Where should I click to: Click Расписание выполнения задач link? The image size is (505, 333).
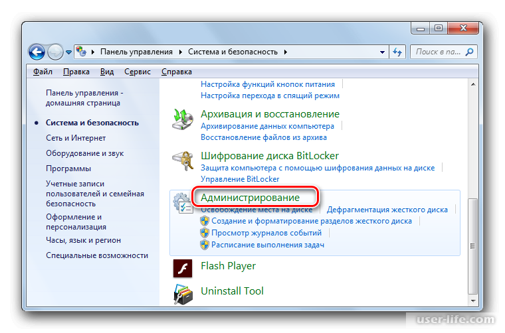coord(268,245)
